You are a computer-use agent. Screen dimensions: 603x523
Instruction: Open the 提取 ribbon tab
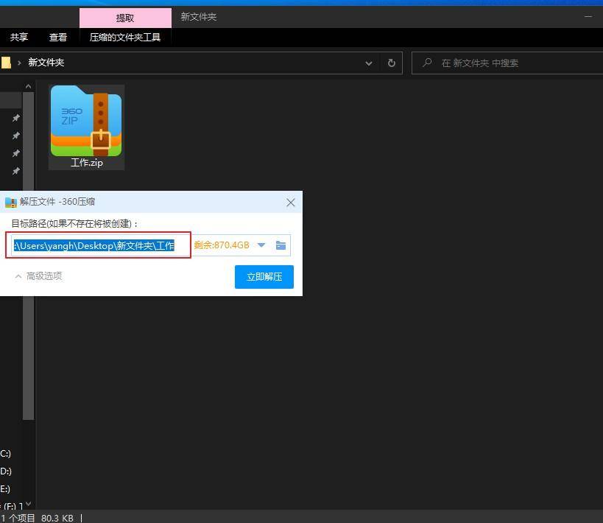(125, 18)
